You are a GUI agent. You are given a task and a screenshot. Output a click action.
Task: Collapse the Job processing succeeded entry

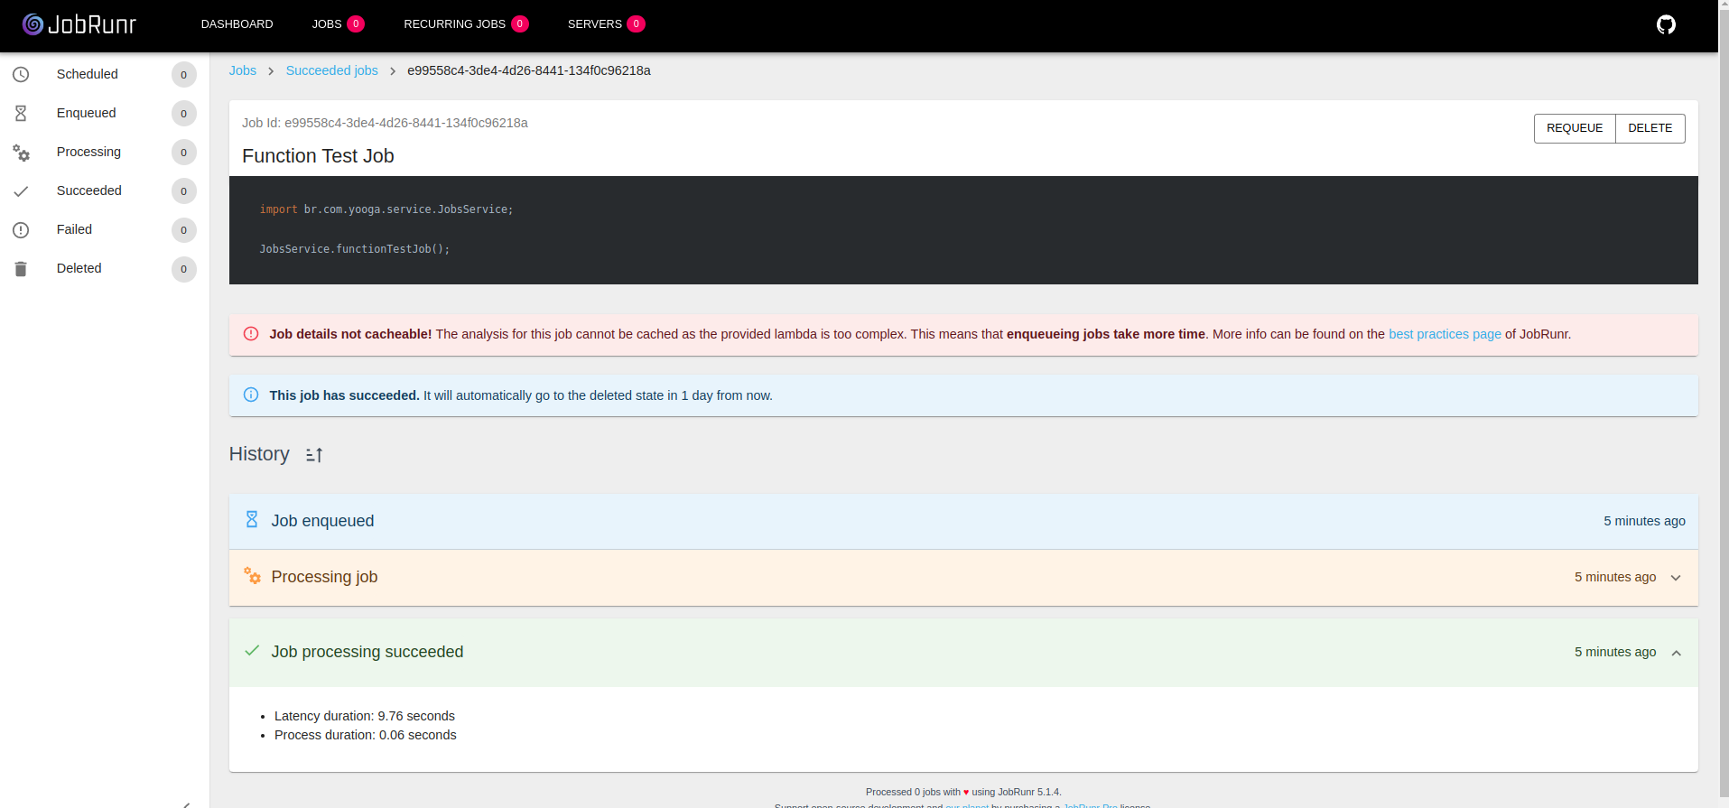click(x=1676, y=653)
